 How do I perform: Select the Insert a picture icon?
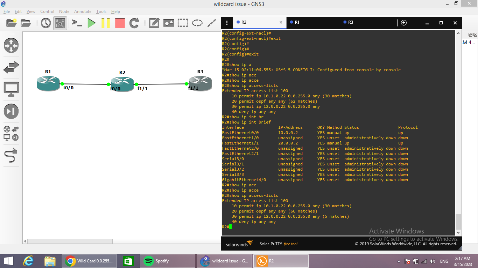168,22
